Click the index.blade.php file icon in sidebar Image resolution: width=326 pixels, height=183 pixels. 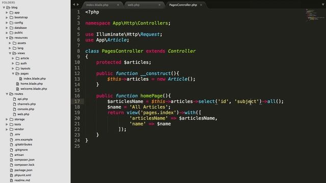pyautogui.click(x=20, y=79)
